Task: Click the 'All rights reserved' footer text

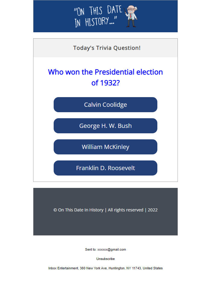Action: coord(125,210)
